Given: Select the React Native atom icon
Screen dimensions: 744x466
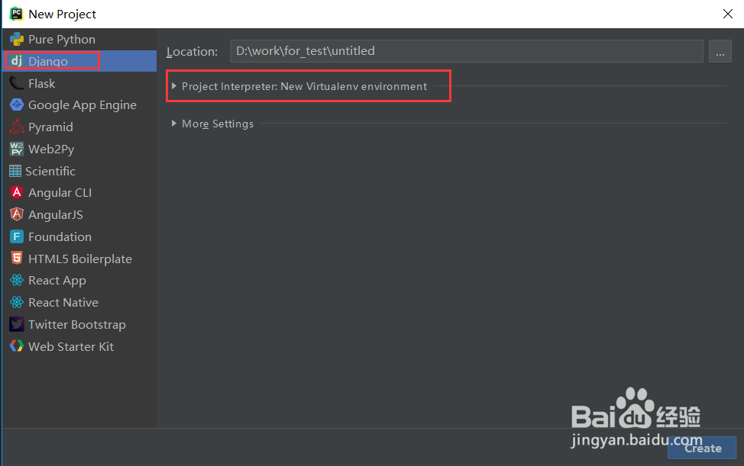Looking at the screenshot, I should (x=17, y=302).
